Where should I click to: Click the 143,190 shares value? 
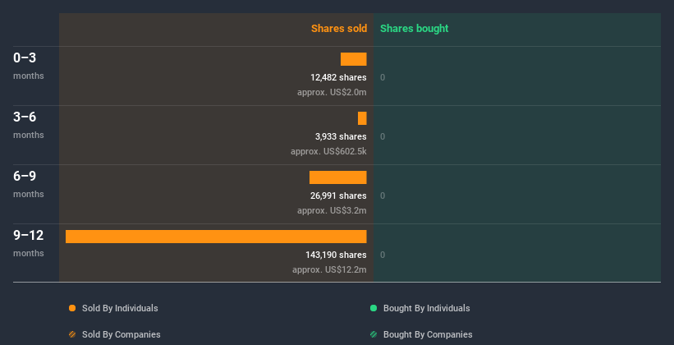tap(336, 255)
